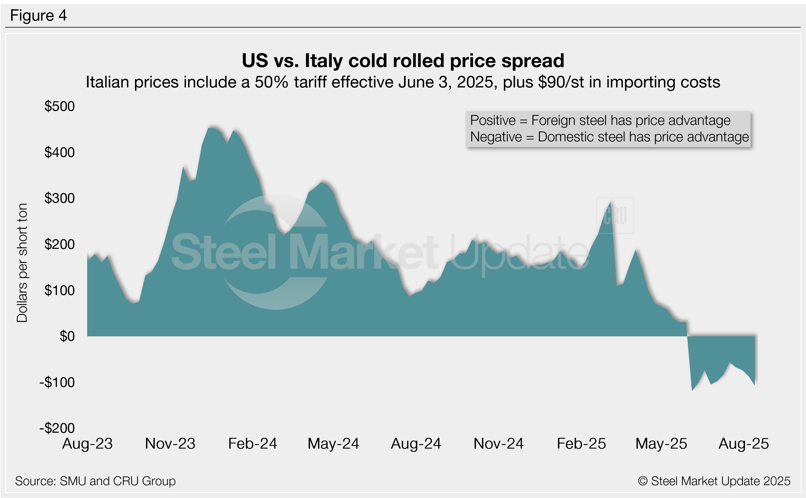Screen dimensions: 806x498
Task: Click the "Figure 4" heading label
Action: tap(39, 16)
